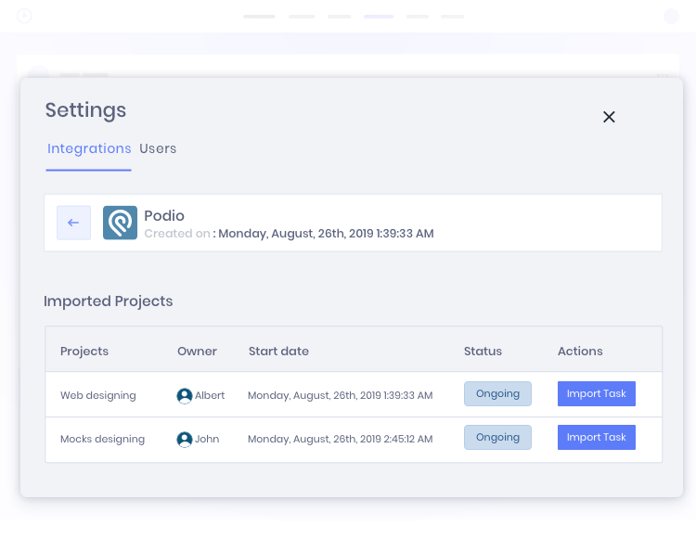Click the faded clock icon at top left
This screenshot has height=538, width=696.
pyautogui.click(x=24, y=16)
